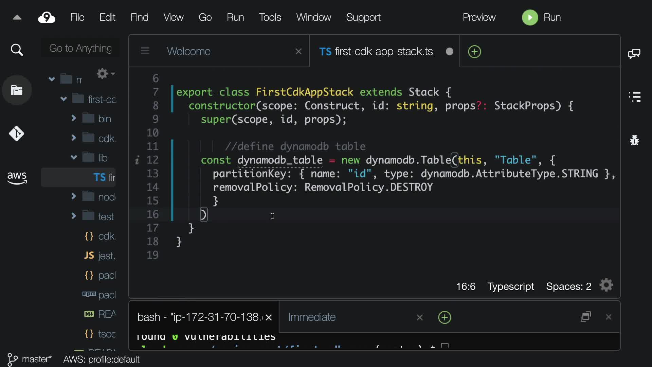Show the Outline panel icon

point(634,97)
